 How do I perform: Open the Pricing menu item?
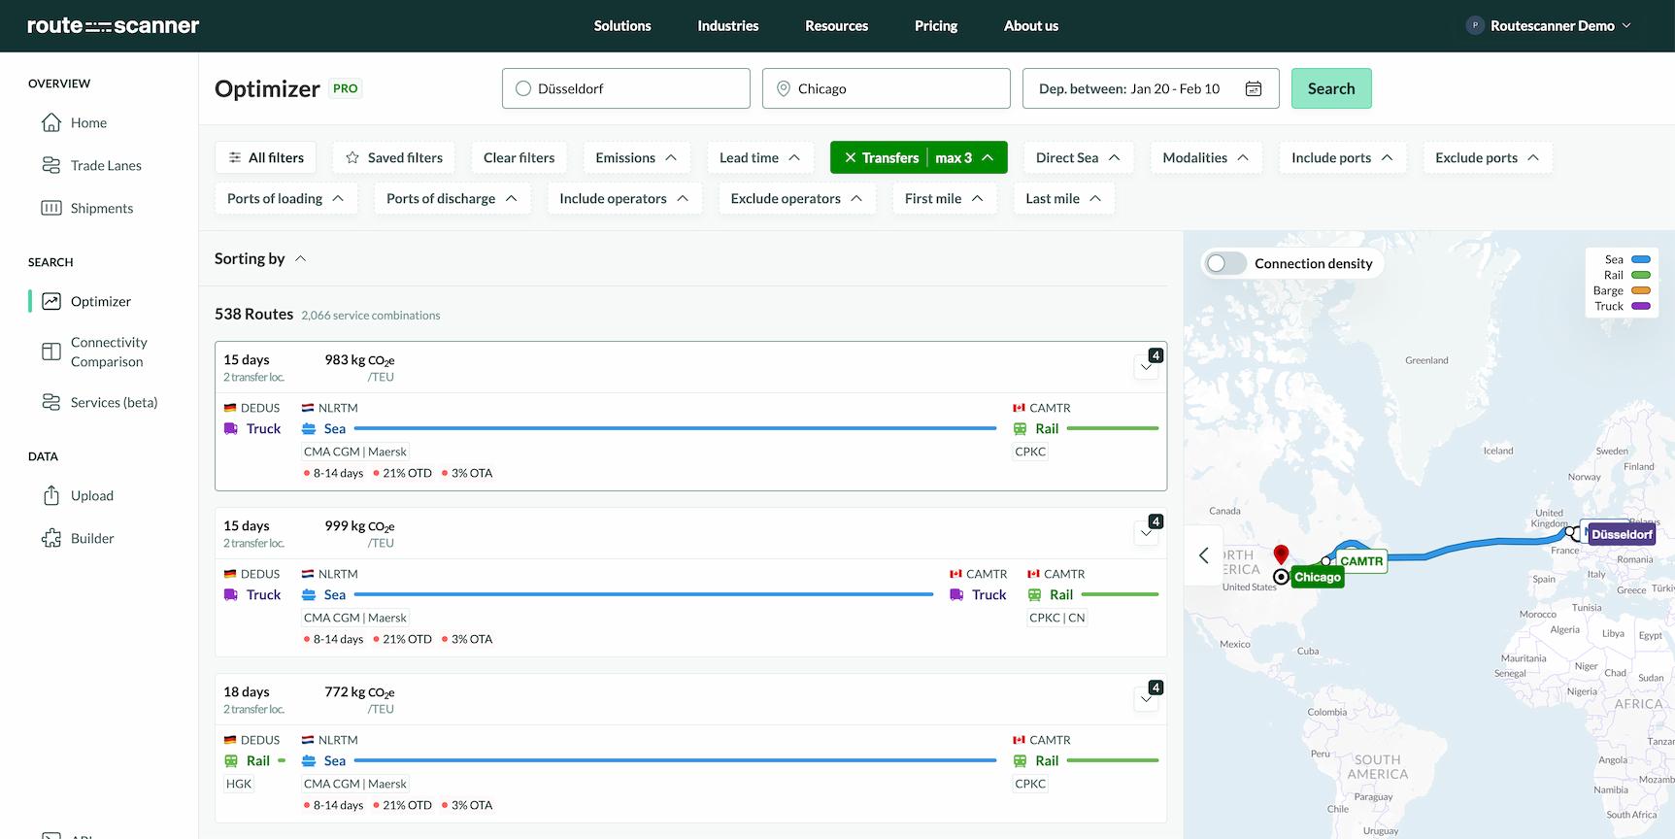[x=935, y=26]
